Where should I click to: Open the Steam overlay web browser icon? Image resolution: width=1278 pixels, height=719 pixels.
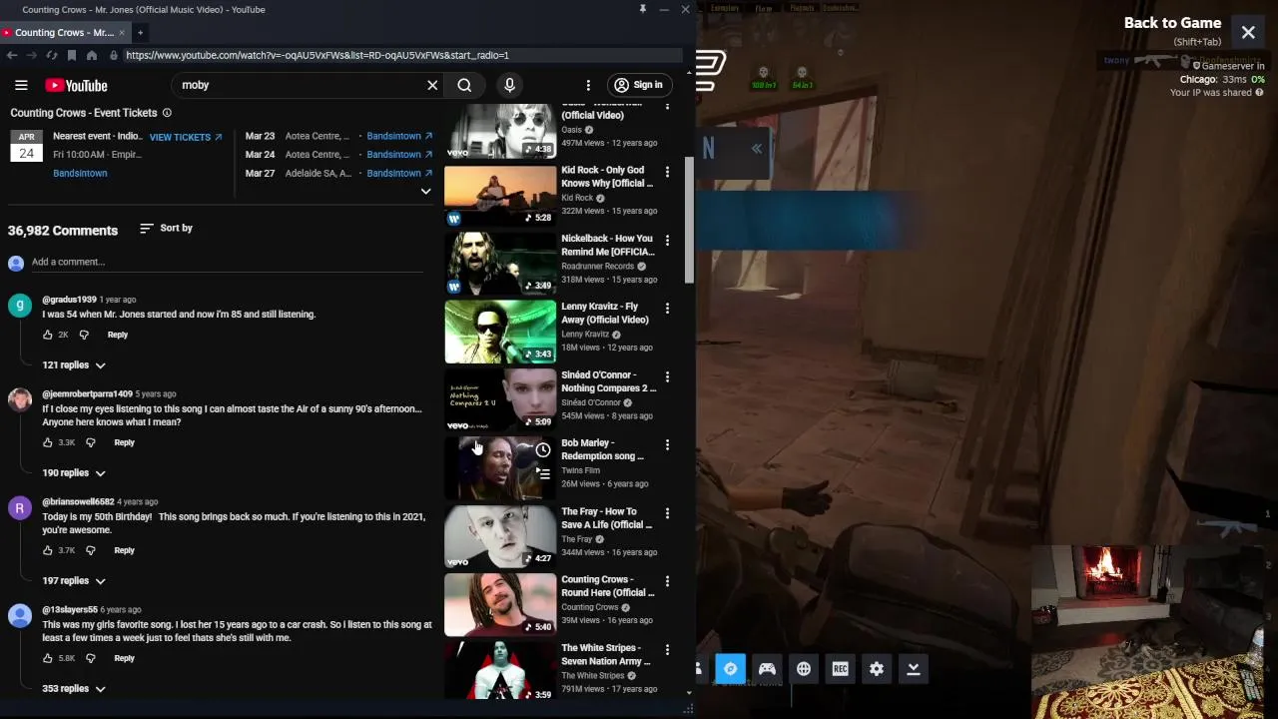730,669
